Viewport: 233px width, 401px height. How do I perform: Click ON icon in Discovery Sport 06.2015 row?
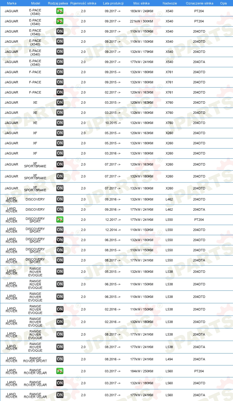coord(60,240)
